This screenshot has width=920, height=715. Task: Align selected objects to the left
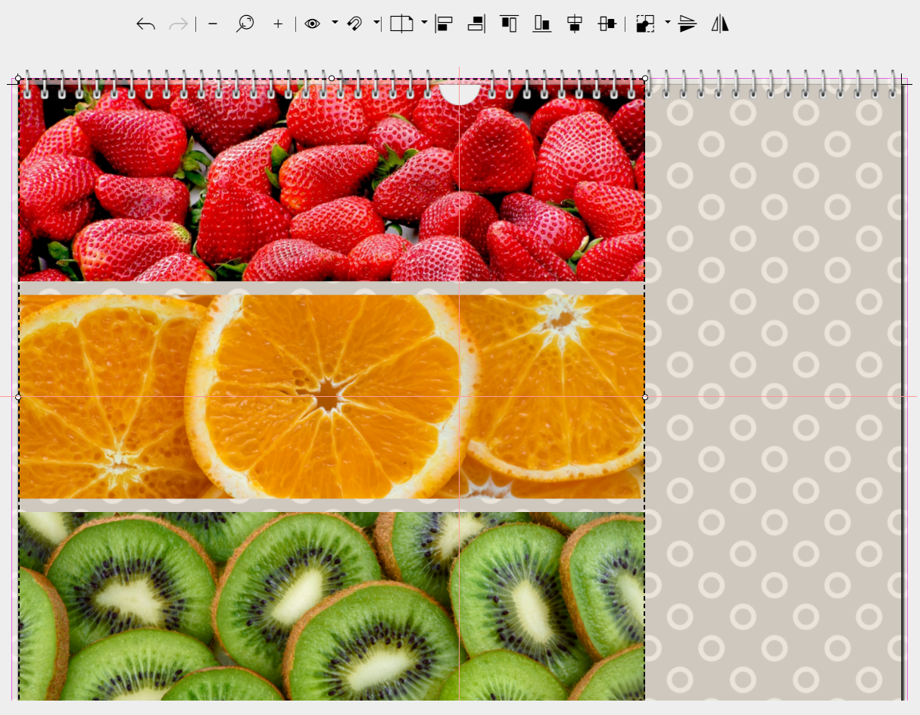tap(444, 24)
